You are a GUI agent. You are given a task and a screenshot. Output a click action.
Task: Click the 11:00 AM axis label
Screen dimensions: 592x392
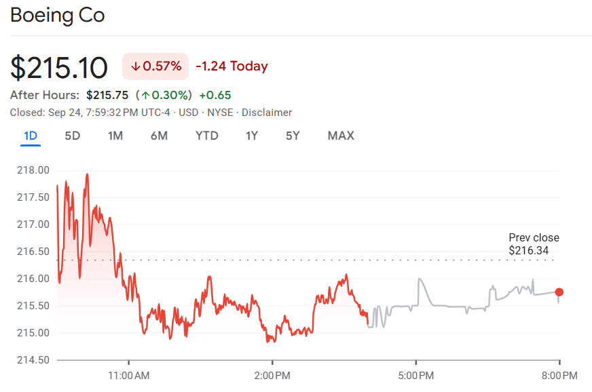coord(128,375)
